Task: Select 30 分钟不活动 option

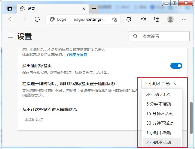Action: (x=162, y=123)
